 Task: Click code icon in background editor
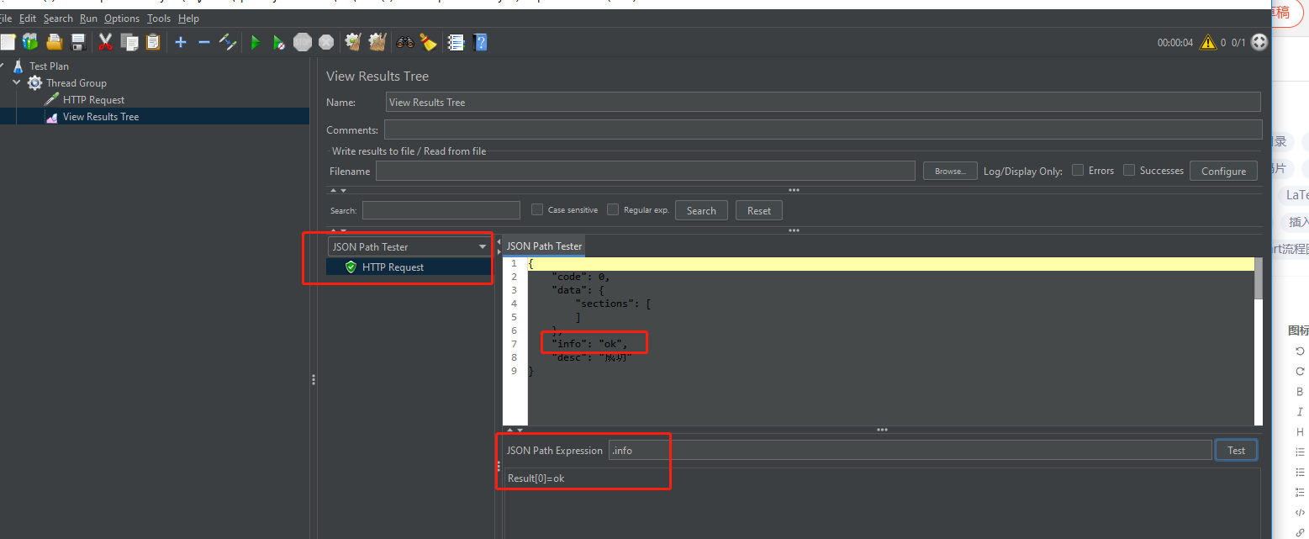(1300, 513)
